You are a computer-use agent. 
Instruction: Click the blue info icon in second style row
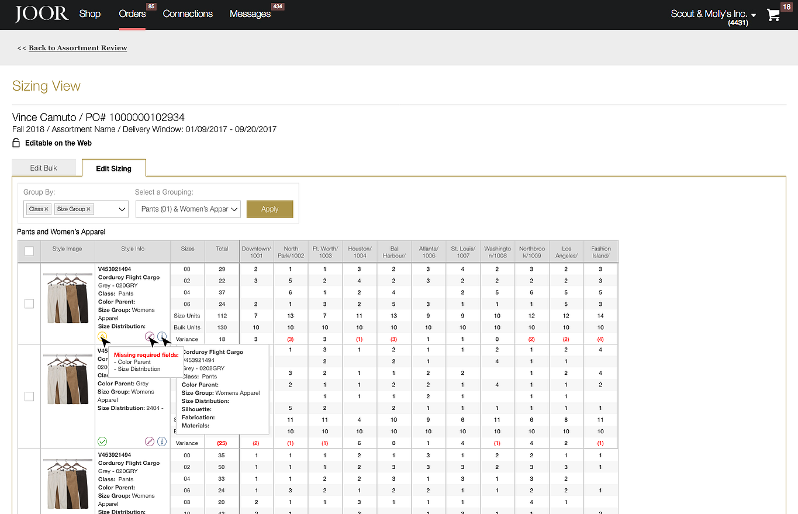(162, 441)
